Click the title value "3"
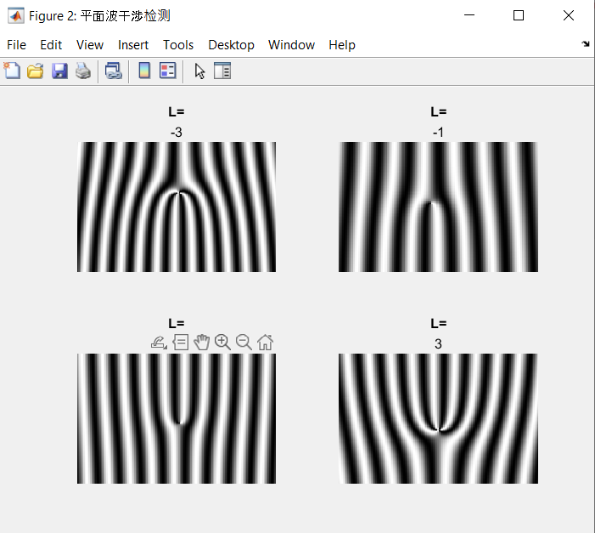Viewport: 595px width, 533px height. pyautogui.click(x=438, y=344)
